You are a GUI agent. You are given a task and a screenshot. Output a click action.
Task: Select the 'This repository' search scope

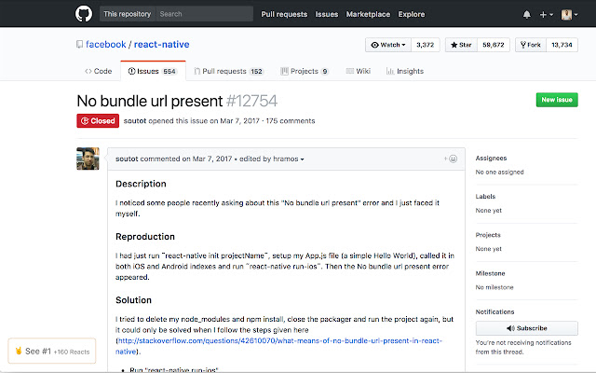point(128,14)
